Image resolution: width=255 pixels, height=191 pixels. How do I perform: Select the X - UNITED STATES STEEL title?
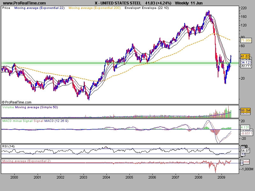pos(118,3)
